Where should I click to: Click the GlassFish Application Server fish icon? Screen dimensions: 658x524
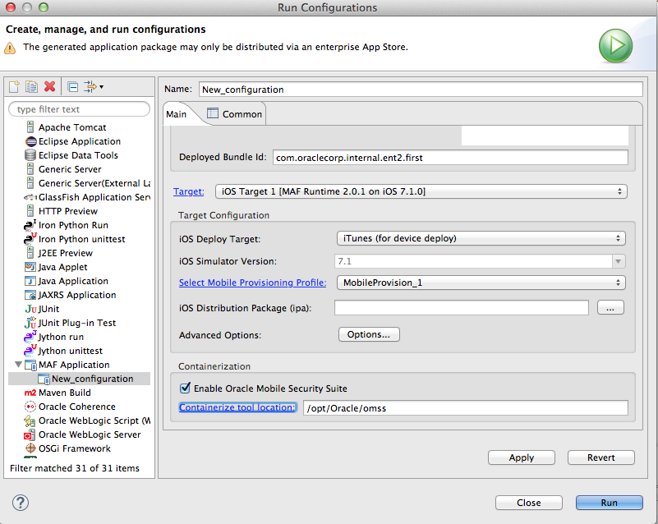click(30, 197)
